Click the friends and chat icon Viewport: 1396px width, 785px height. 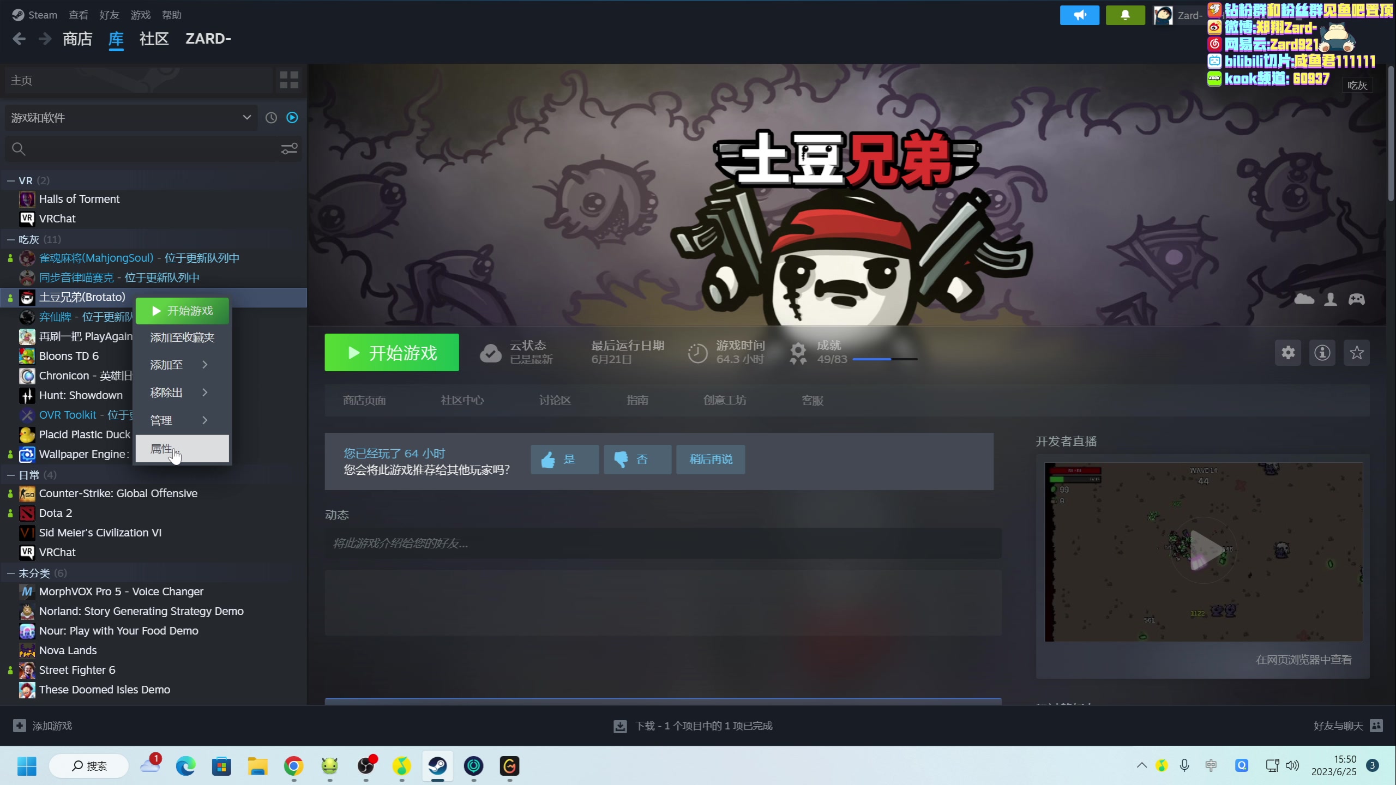[1376, 726]
